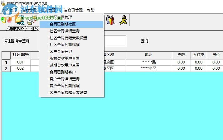Viewport: 223px width, 140px height.
Task: Choose 客户合同详细查询 from the menu
Action: [71, 79]
